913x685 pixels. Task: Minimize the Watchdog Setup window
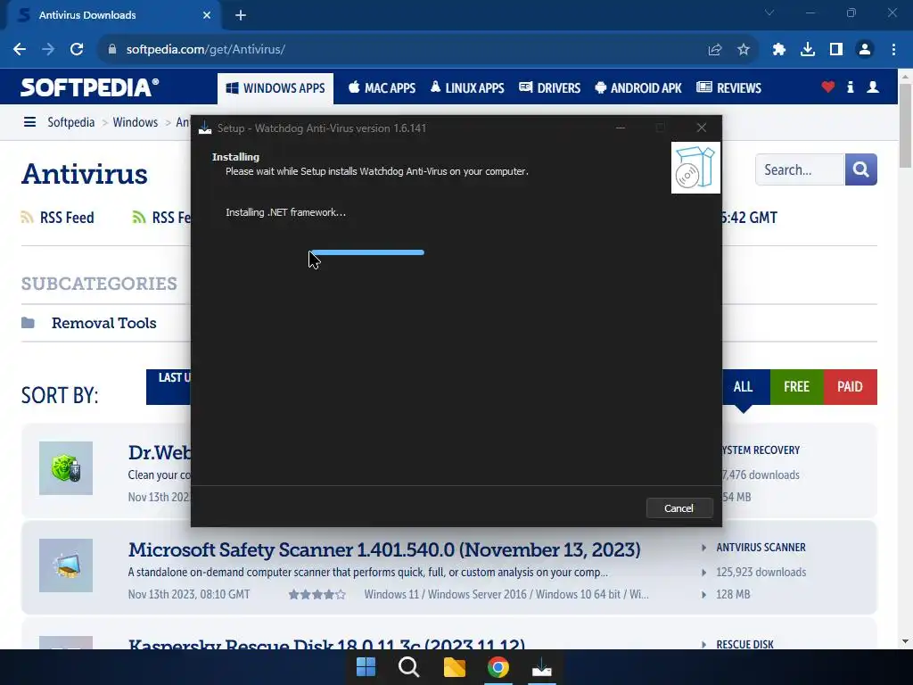pyautogui.click(x=621, y=128)
